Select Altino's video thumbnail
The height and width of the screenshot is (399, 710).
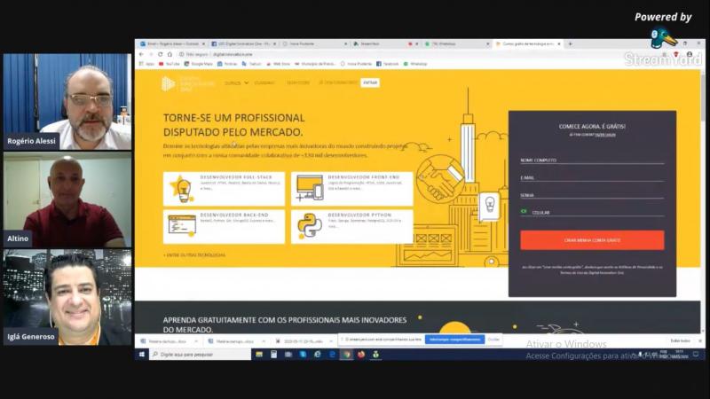(67, 200)
